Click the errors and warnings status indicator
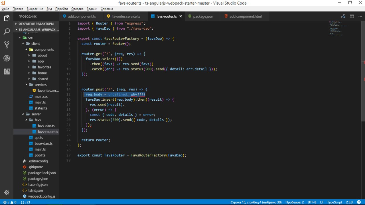 10,202
